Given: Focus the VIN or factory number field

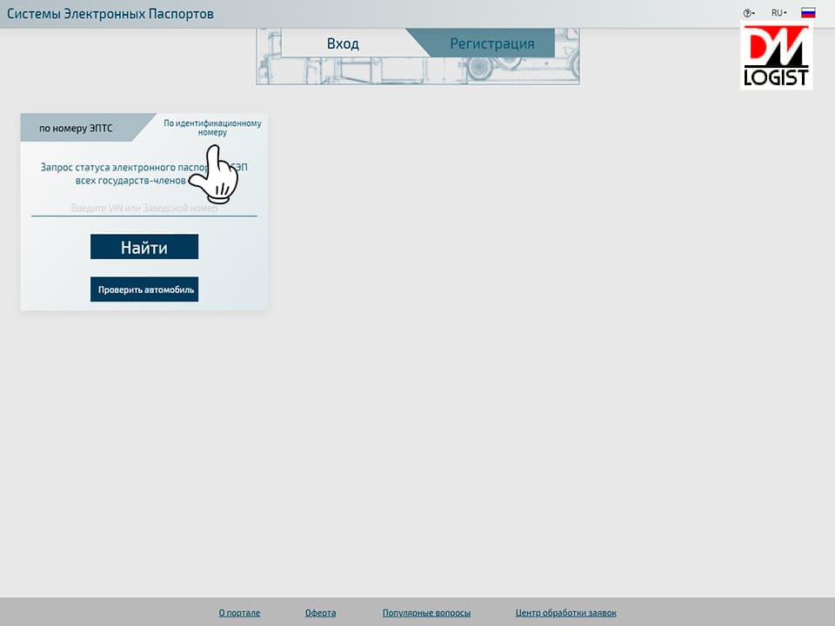Looking at the screenshot, I should [144, 208].
